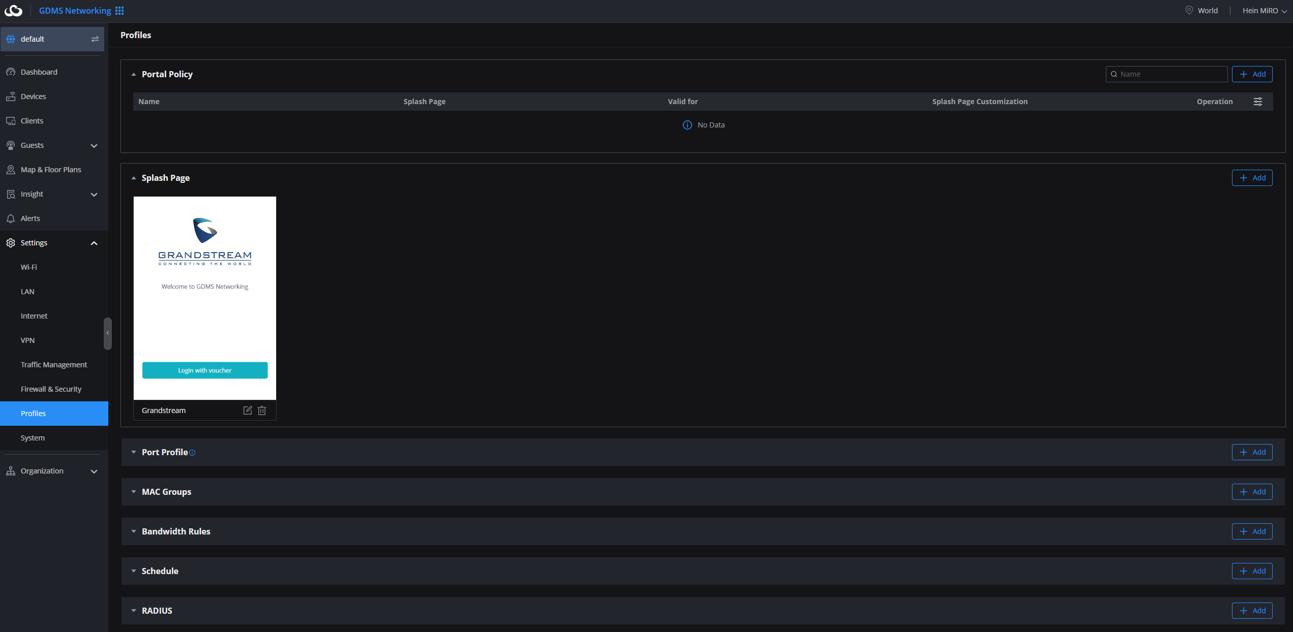Open the Firewall & Security settings page
The width and height of the screenshot is (1293, 632).
[x=51, y=389]
